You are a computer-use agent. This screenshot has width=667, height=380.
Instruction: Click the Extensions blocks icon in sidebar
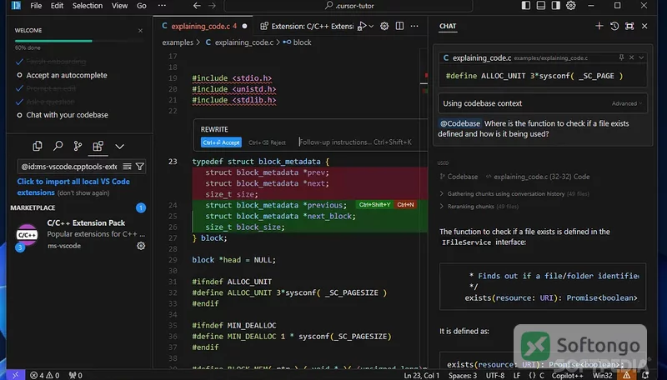pos(98,146)
